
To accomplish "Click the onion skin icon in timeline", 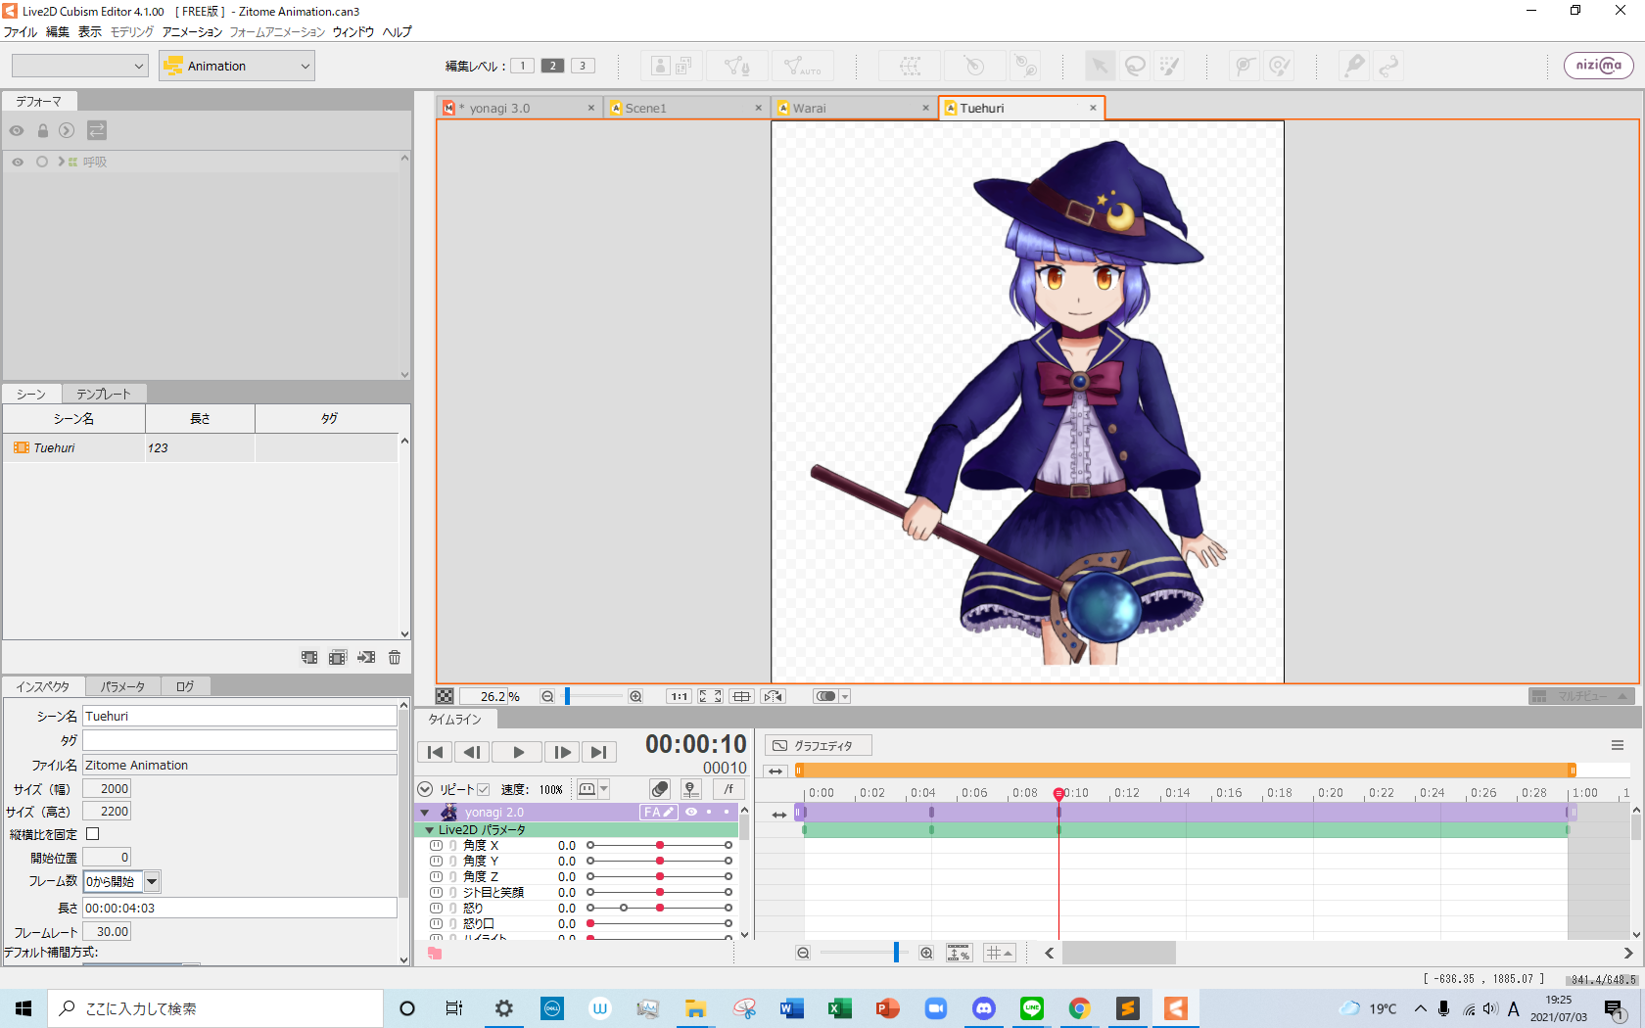I will point(660,789).
